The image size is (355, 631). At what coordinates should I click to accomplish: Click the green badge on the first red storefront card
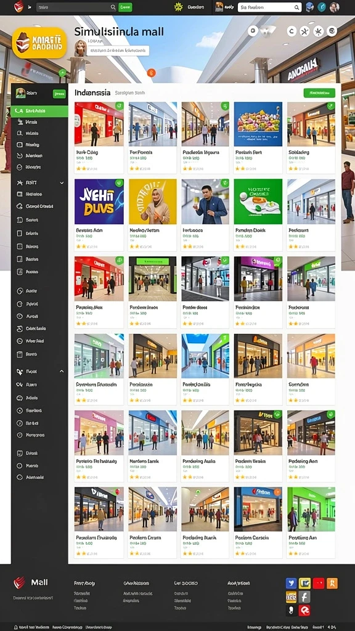[x=119, y=106]
